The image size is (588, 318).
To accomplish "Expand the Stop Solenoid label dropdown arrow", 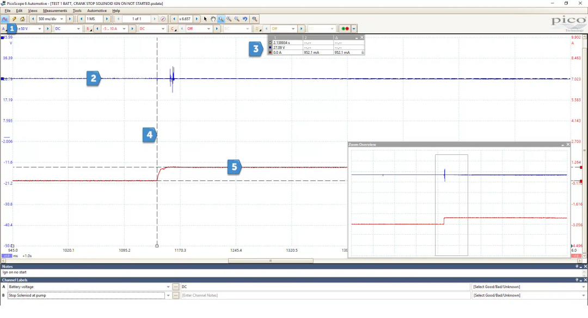I will (168, 296).
